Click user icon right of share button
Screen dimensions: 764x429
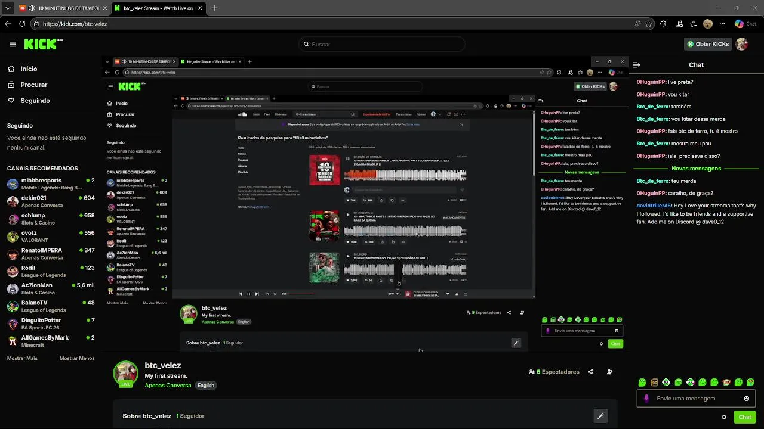pos(609,372)
